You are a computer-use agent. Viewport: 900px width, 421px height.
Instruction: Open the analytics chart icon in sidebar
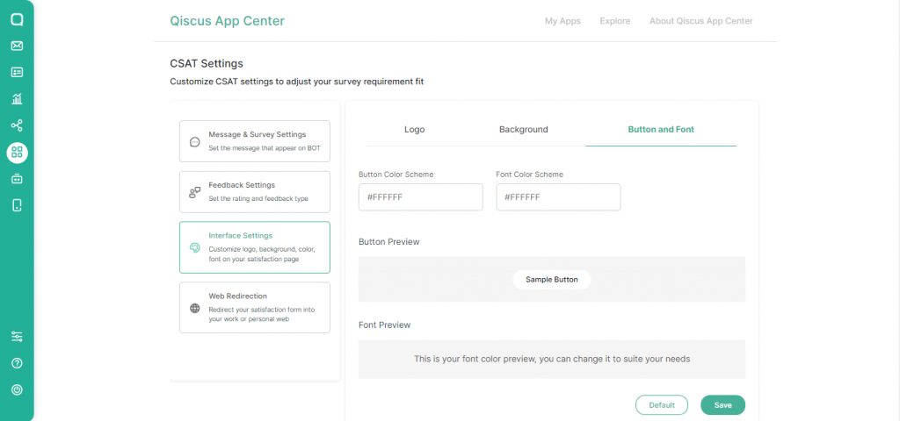pyautogui.click(x=17, y=99)
